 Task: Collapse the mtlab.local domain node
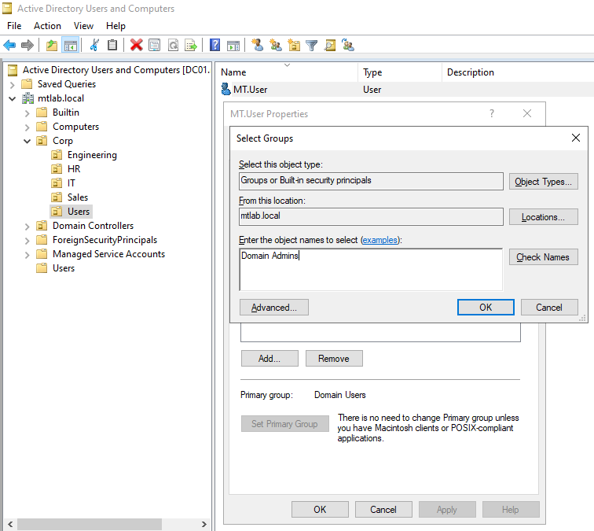tap(12, 98)
